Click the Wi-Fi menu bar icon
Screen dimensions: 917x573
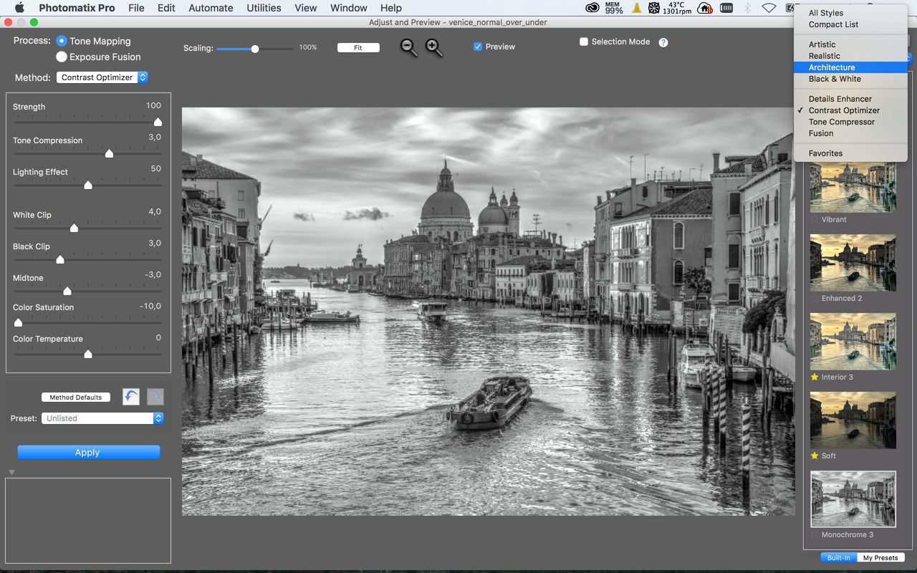[769, 8]
